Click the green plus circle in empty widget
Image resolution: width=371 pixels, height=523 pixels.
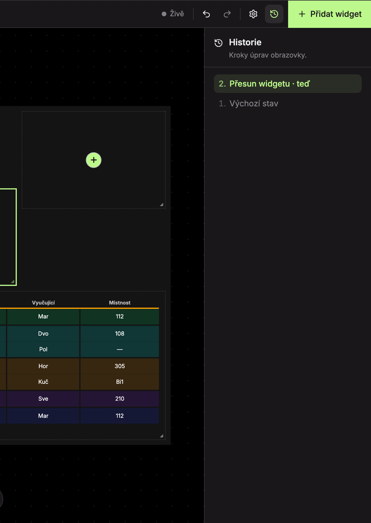click(x=94, y=160)
